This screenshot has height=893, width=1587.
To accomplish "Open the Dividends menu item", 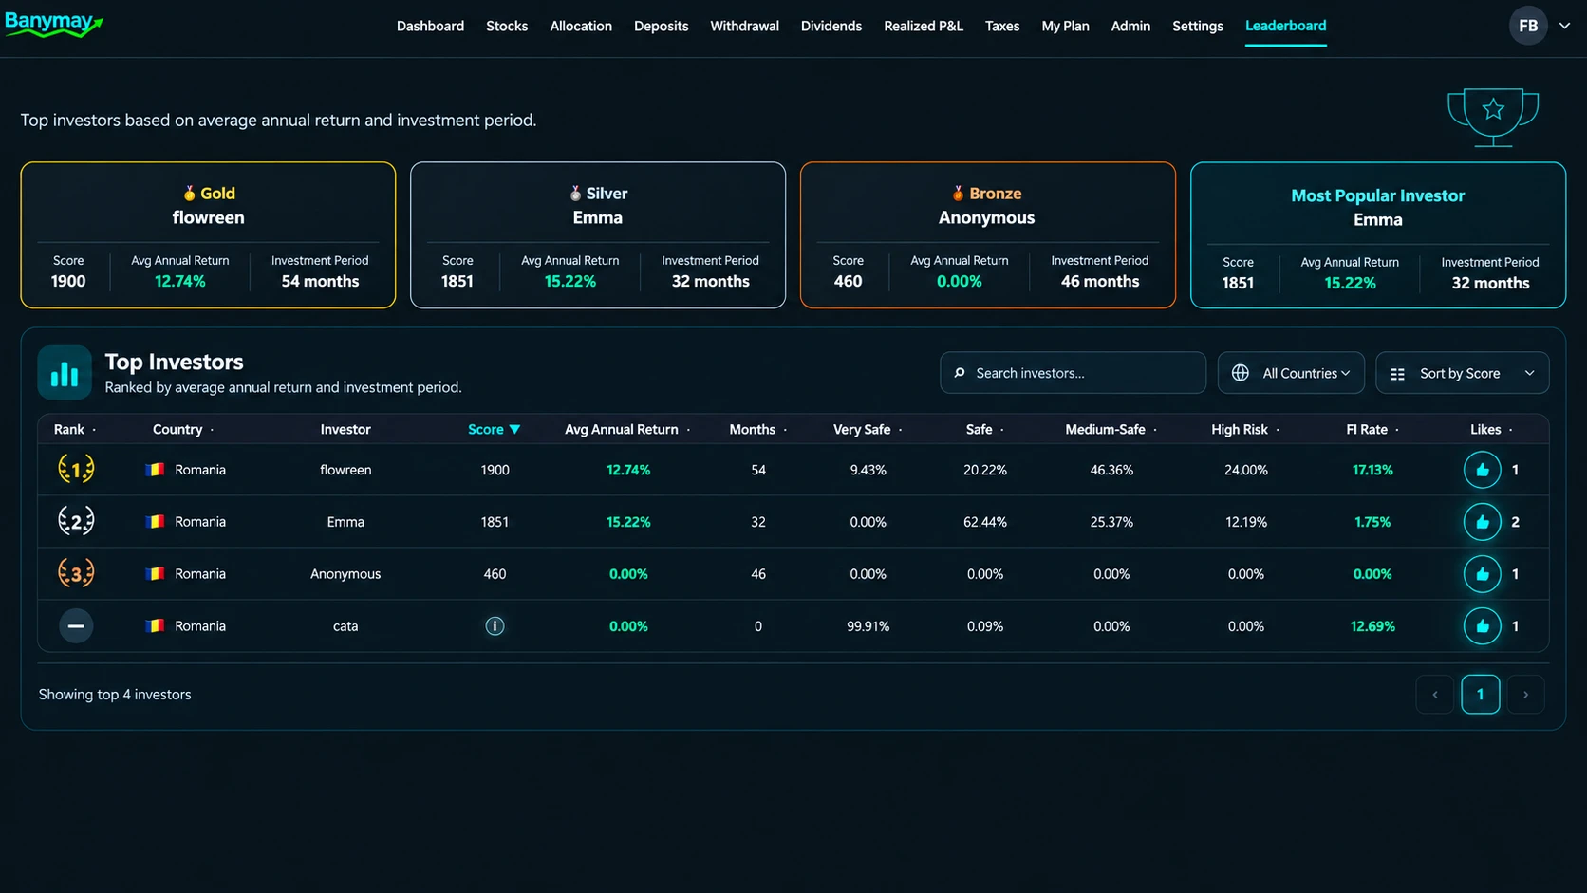I will [831, 26].
